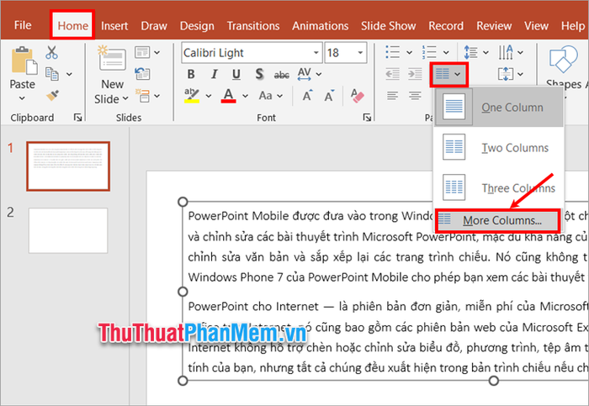The width and height of the screenshot is (589, 406).
Task: Click the Line Spacing icon
Action: click(x=470, y=52)
